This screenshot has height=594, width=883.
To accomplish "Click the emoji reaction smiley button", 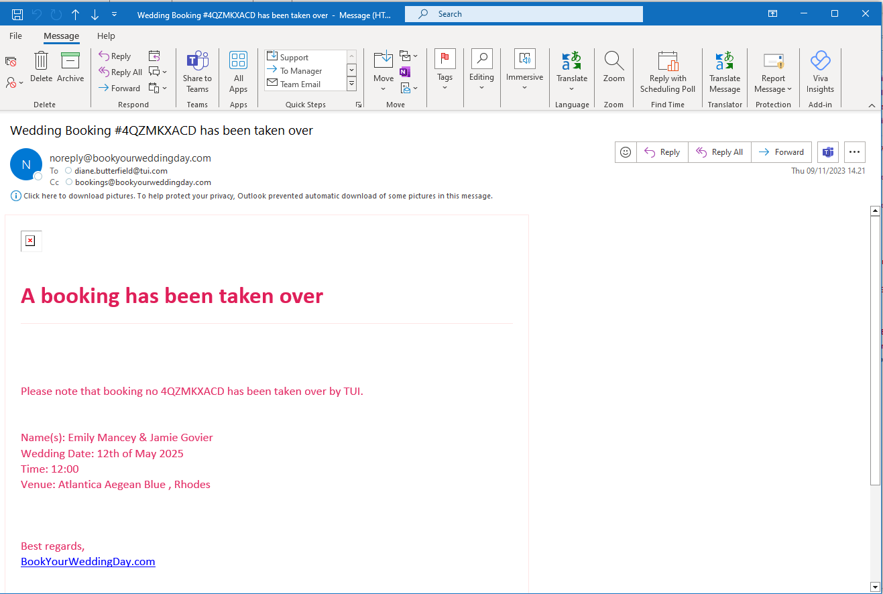I will [x=626, y=152].
